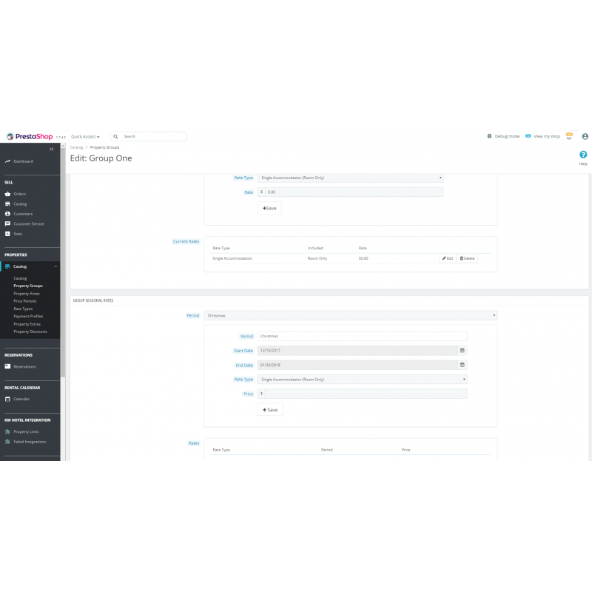Select Rate Types submenu item
The height and width of the screenshot is (592, 592).
(x=23, y=309)
